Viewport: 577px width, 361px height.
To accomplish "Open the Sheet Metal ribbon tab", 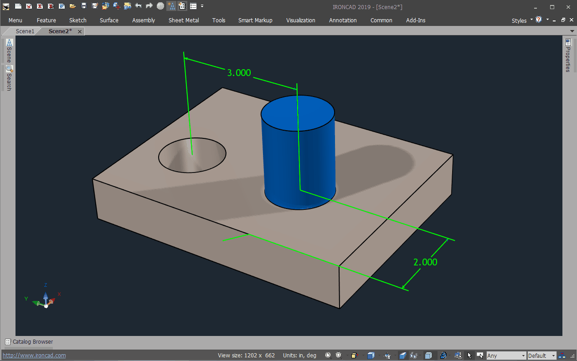I will 184,20.
